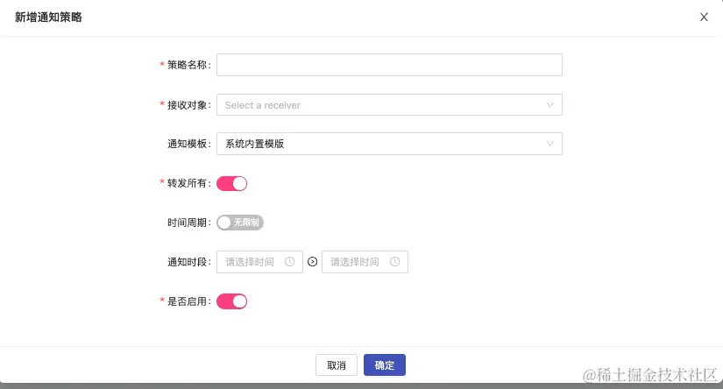Click the 接收对象 label text
723x389 pixels.
tap(187, 105)
